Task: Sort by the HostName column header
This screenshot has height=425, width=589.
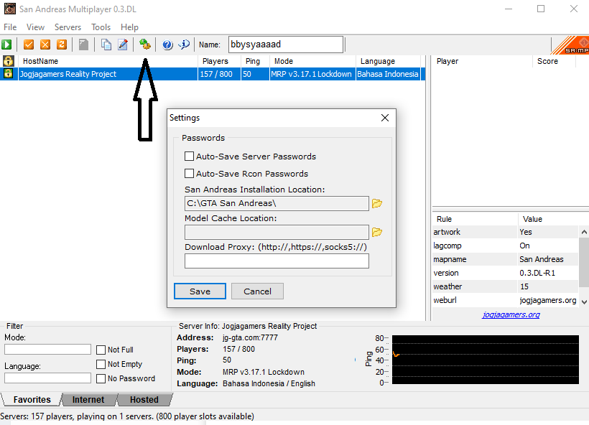Action: coord(108,61)
